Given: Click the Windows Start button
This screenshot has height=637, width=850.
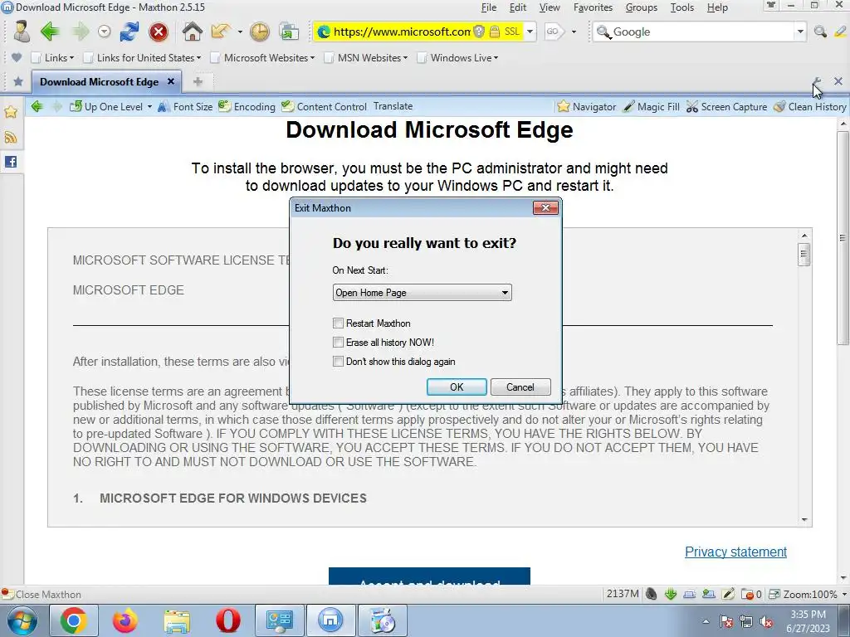Looking at the screenshot, I should pyautogui.click(x=22, y=620).
